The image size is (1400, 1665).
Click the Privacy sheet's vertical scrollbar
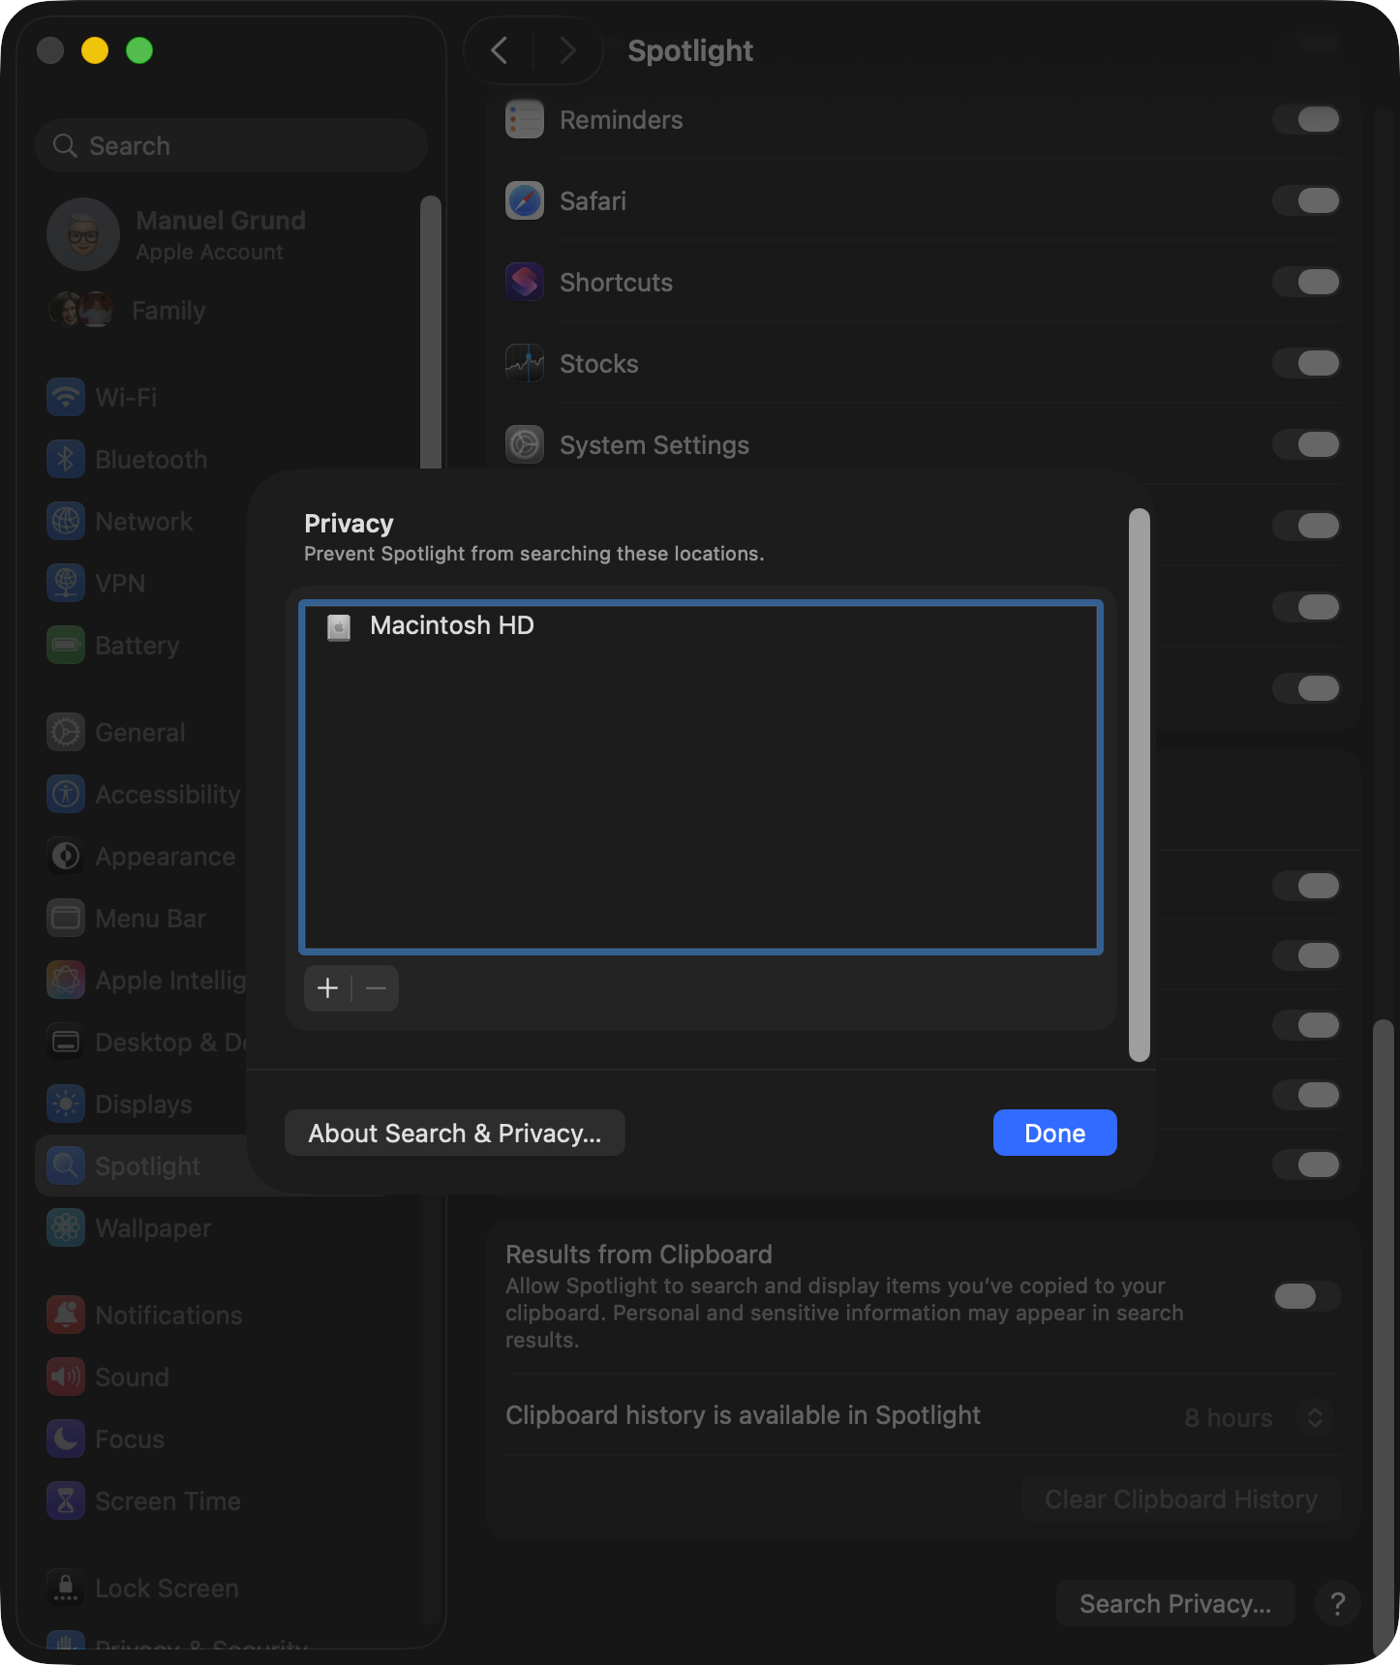pyautogui.click(x=1140, y=784)
